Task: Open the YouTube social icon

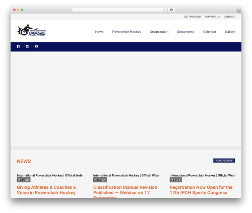Action: pos(36,46)
